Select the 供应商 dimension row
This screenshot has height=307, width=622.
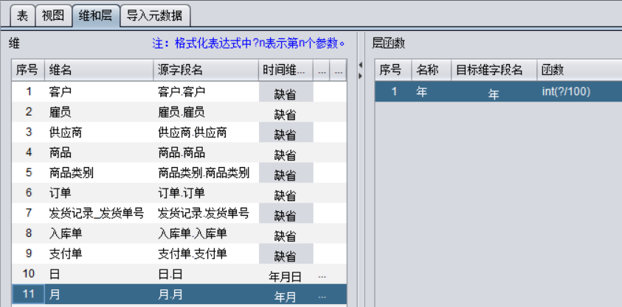point(99,133)
